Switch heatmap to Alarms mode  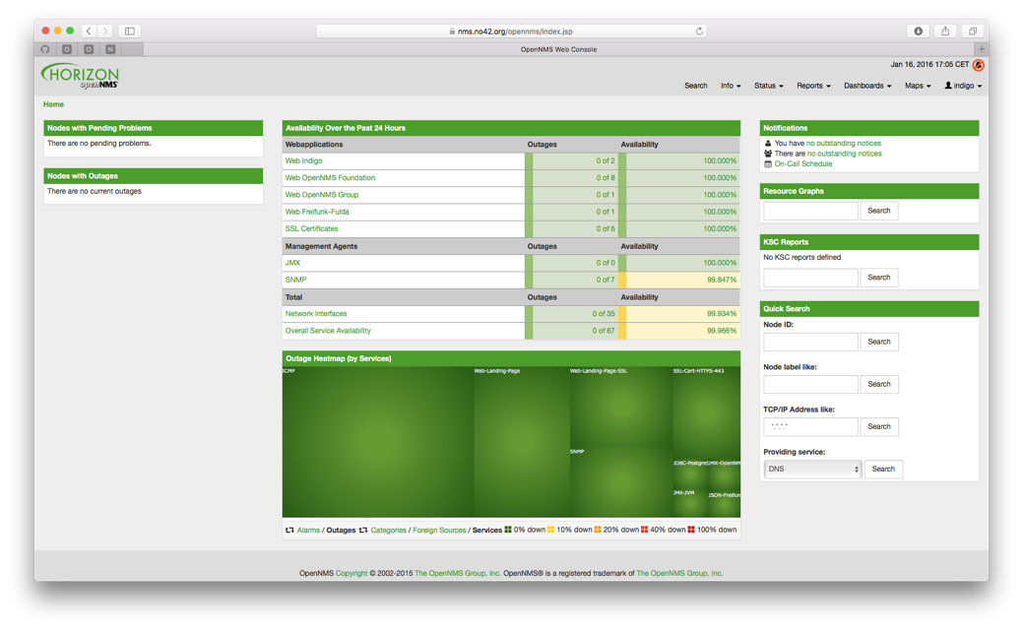click(x=308, y=531)
